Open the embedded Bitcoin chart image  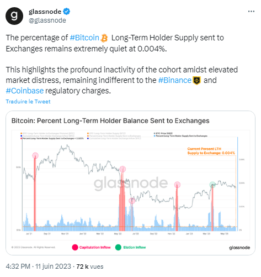pyautogui.click(x=130, y=183)
